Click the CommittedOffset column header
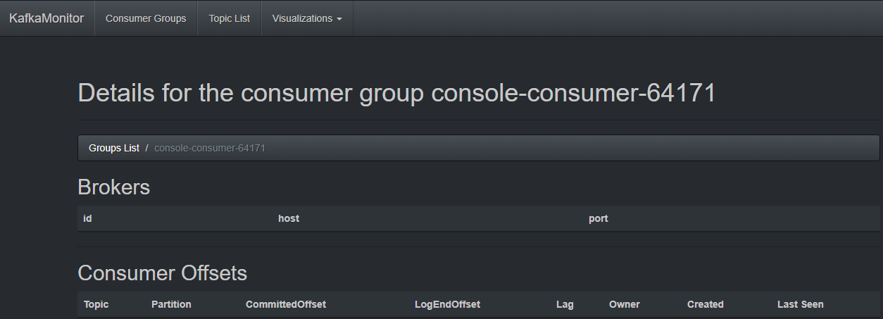Viewport: 883px width, 319px height. [286, 304]
